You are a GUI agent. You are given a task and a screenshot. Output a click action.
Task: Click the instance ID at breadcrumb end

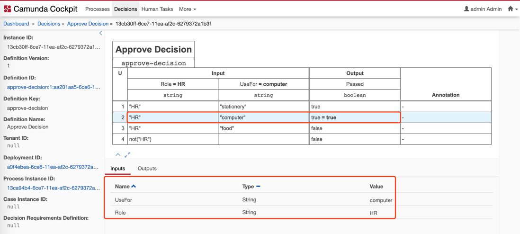[x=163, y=24]
